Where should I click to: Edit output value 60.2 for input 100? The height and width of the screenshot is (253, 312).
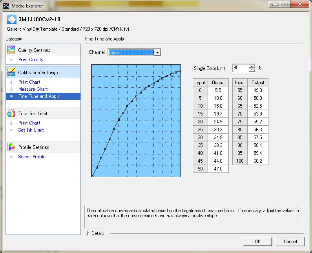pyautogui.click(x=258, y=161)
